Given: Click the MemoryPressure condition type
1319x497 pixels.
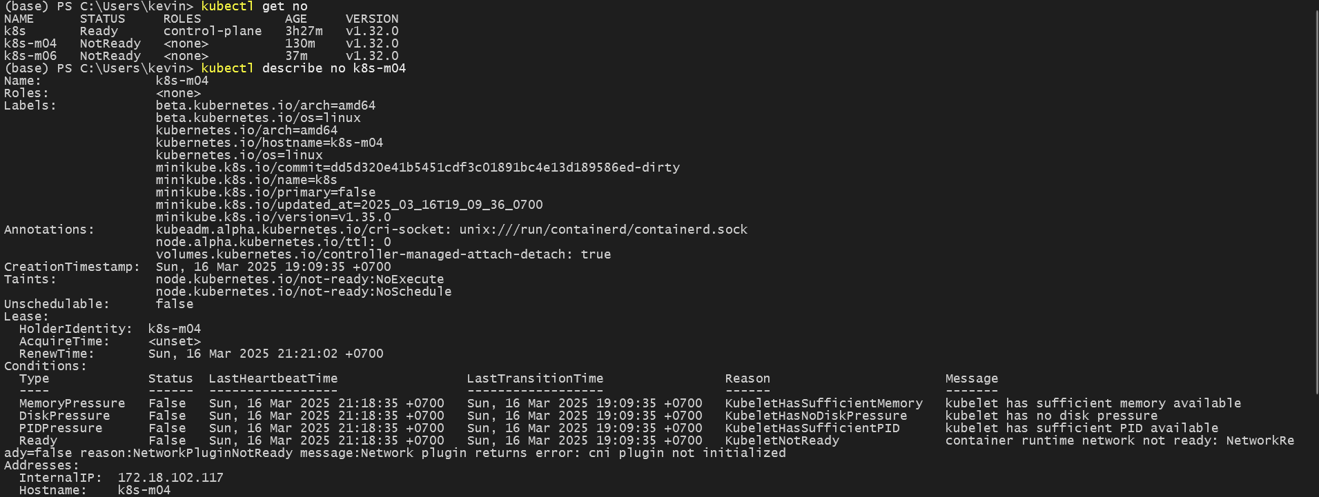Looking at the screenshot, I should click(72, 403).
